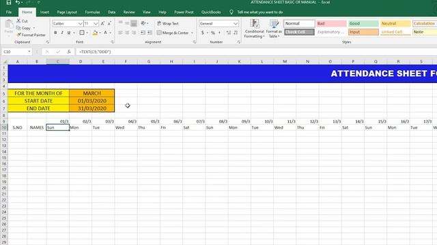Click the Increase Indent icon
This screenshot has height=245, width=437.
pyautogui.click(x=150, y=33)
